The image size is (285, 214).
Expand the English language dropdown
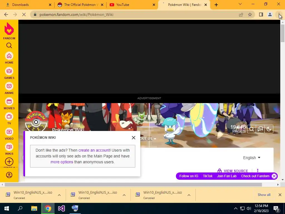coord(252,158)
